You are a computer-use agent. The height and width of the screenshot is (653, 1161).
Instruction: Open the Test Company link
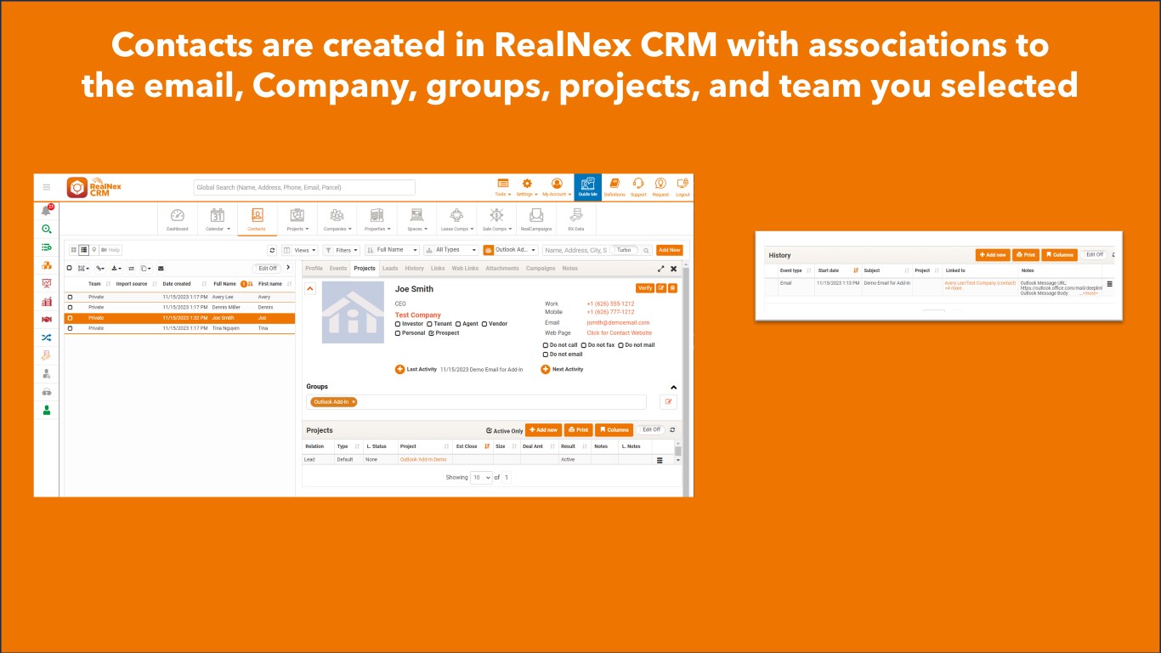(418, 315)
